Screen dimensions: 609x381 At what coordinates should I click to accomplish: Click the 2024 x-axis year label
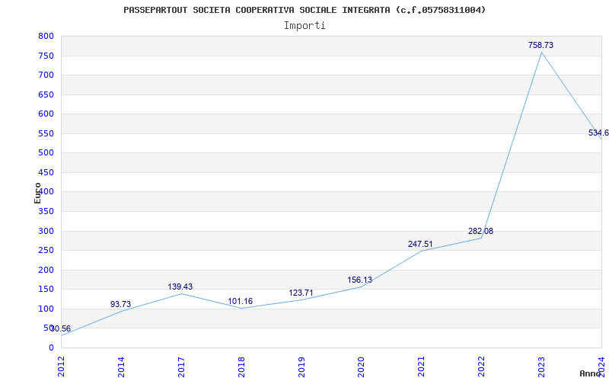coord(601,367)
